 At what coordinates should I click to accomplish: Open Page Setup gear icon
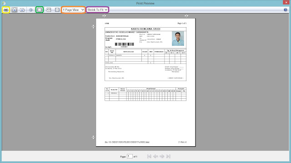click(x=30, y=10)
